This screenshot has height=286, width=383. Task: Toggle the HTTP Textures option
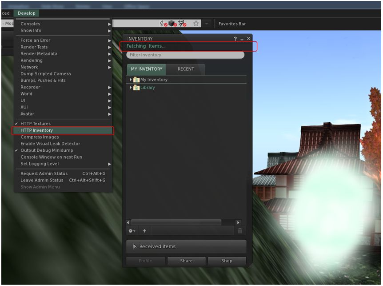(x=36, y=124)
